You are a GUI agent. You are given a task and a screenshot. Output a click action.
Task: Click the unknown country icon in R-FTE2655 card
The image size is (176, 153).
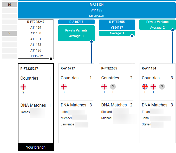(x=113, y=87)
